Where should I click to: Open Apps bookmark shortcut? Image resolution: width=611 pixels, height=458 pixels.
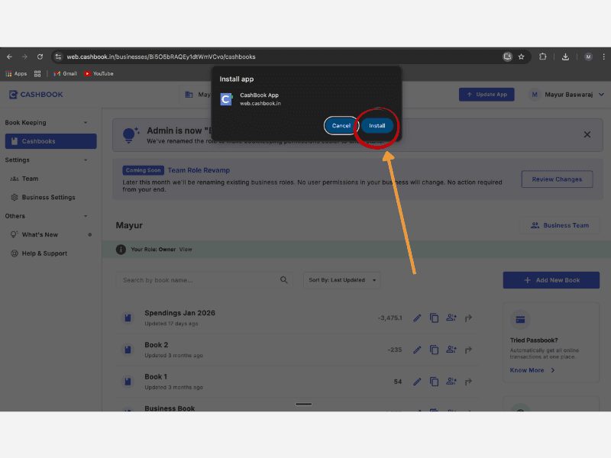(16, 73)
